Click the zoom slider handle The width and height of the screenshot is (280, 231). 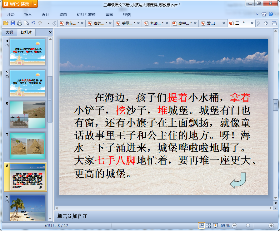click(x=248, y=226)
